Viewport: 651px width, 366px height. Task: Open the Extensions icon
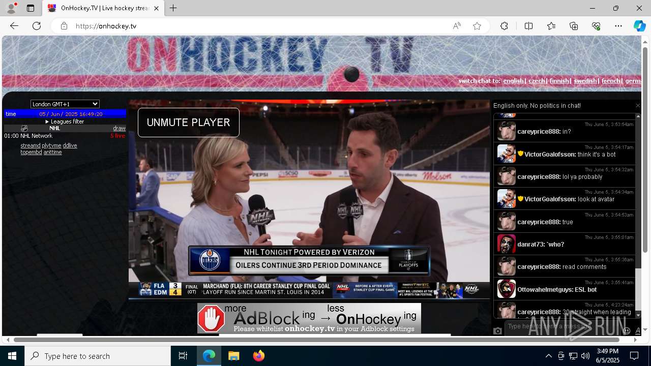[x=504, y=26]
